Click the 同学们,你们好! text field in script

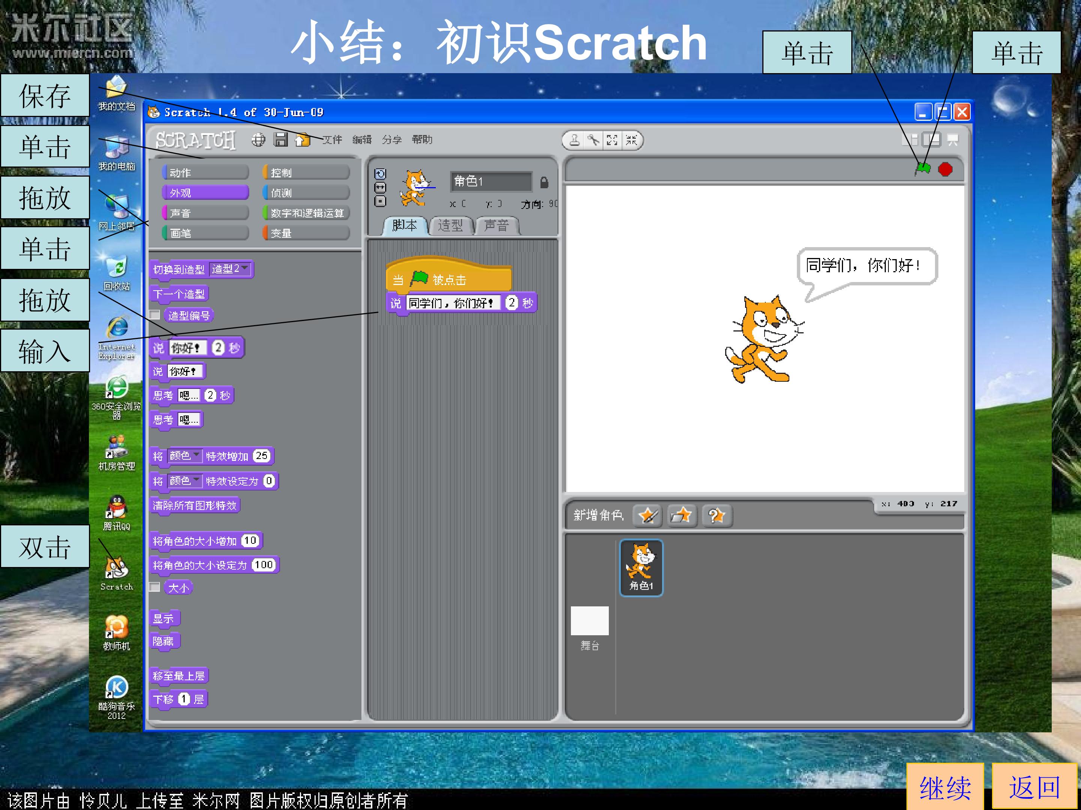coord(453,303)
